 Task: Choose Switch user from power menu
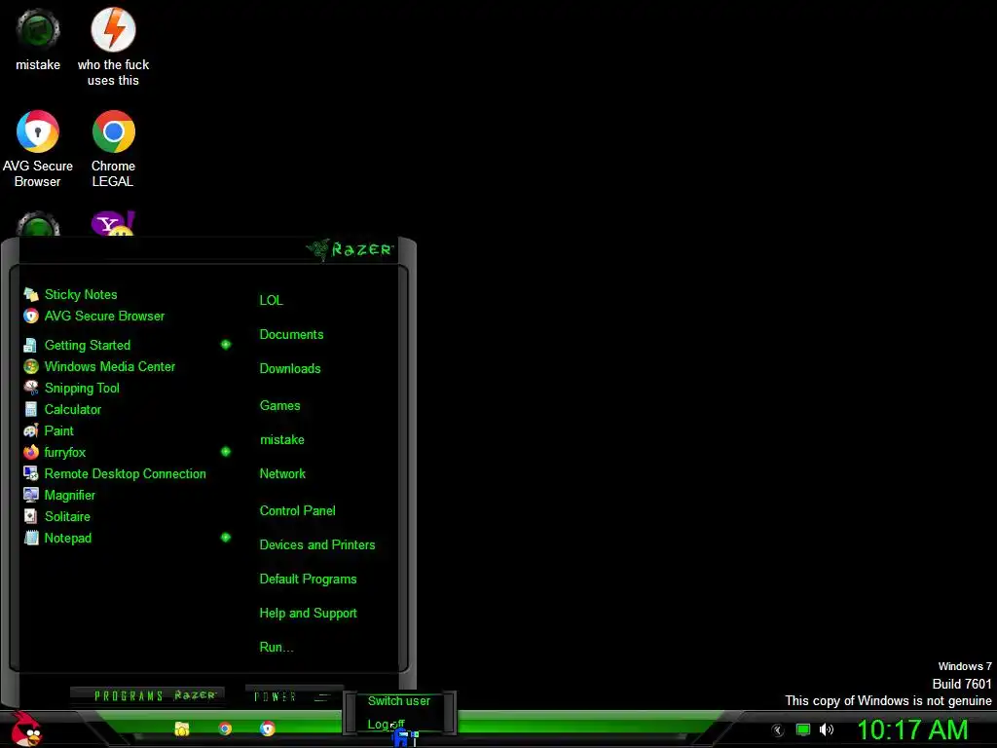[398, 701]
